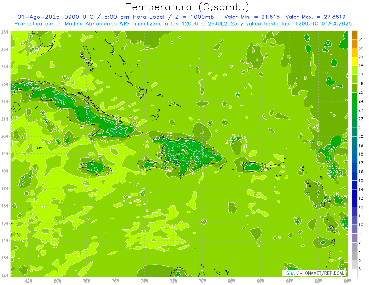369x285 pixels.
Task: Click the 'Valor Max. = 27.8619' text
Action: pos(315,17)
